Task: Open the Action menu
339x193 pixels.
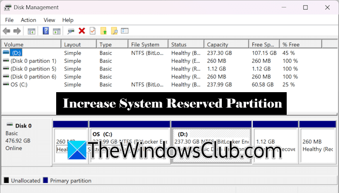Action: coord(28,20)
